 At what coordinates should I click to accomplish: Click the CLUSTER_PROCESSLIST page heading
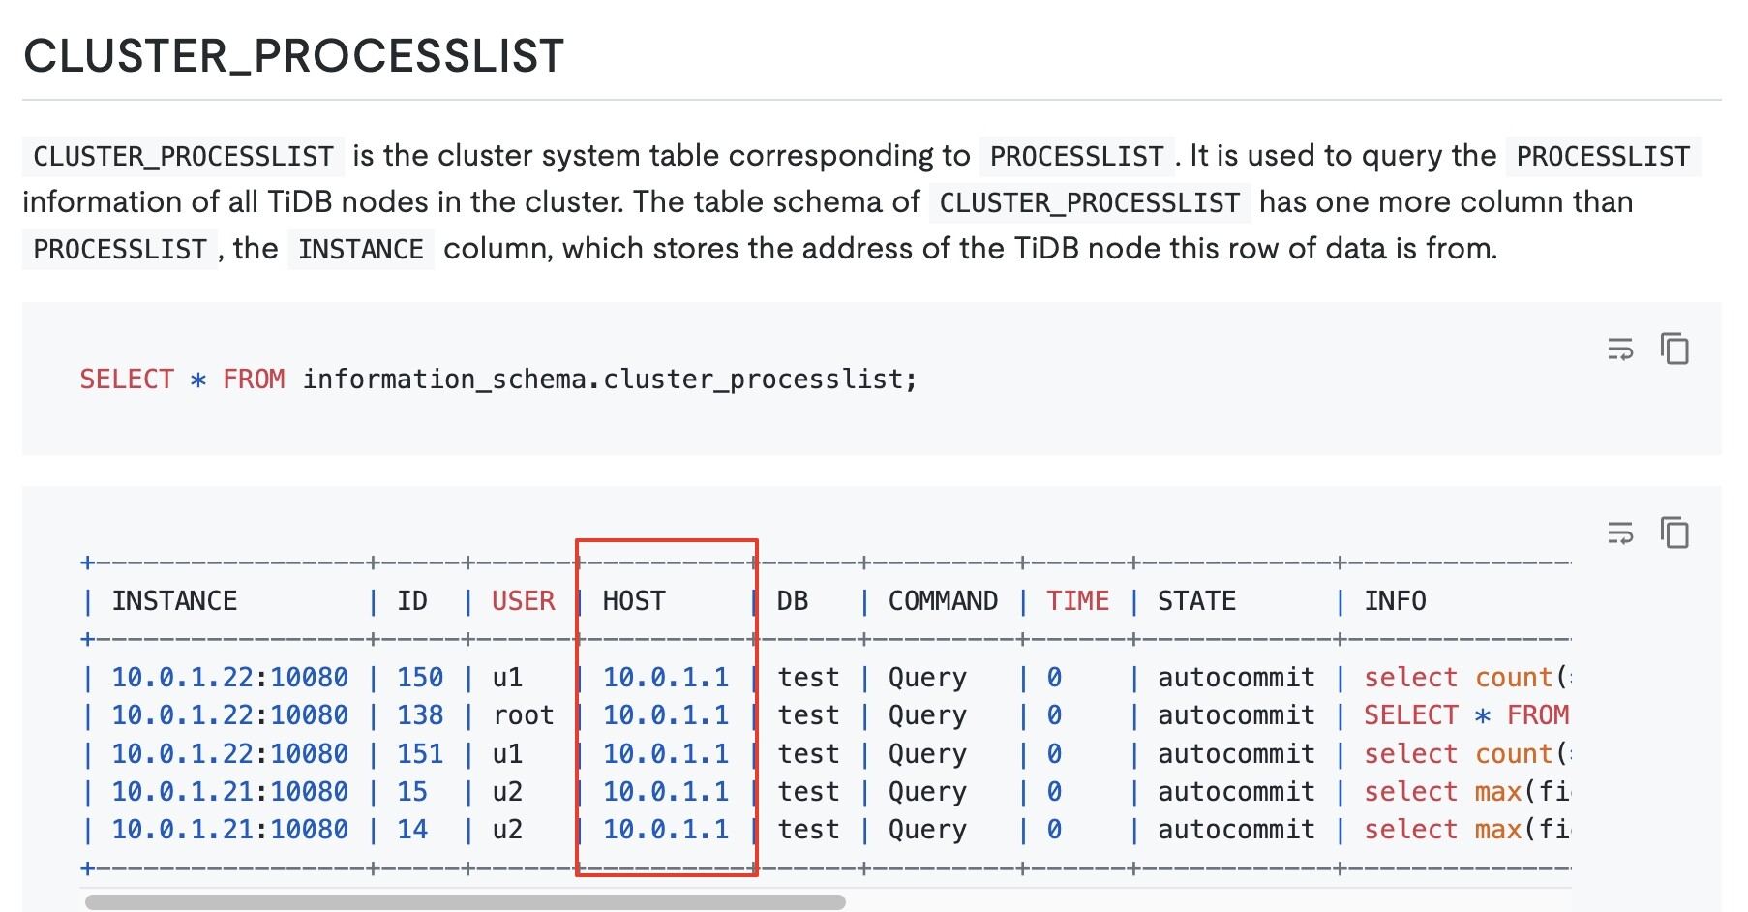point(294,56)
